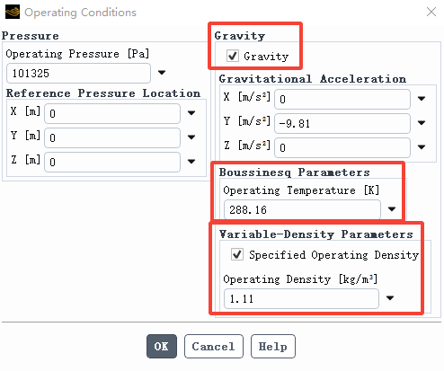Image resolution: width=444 pixels, height=371 pixels.
Task: Close the Operating Conditions dialog
Action: point(431,12)
